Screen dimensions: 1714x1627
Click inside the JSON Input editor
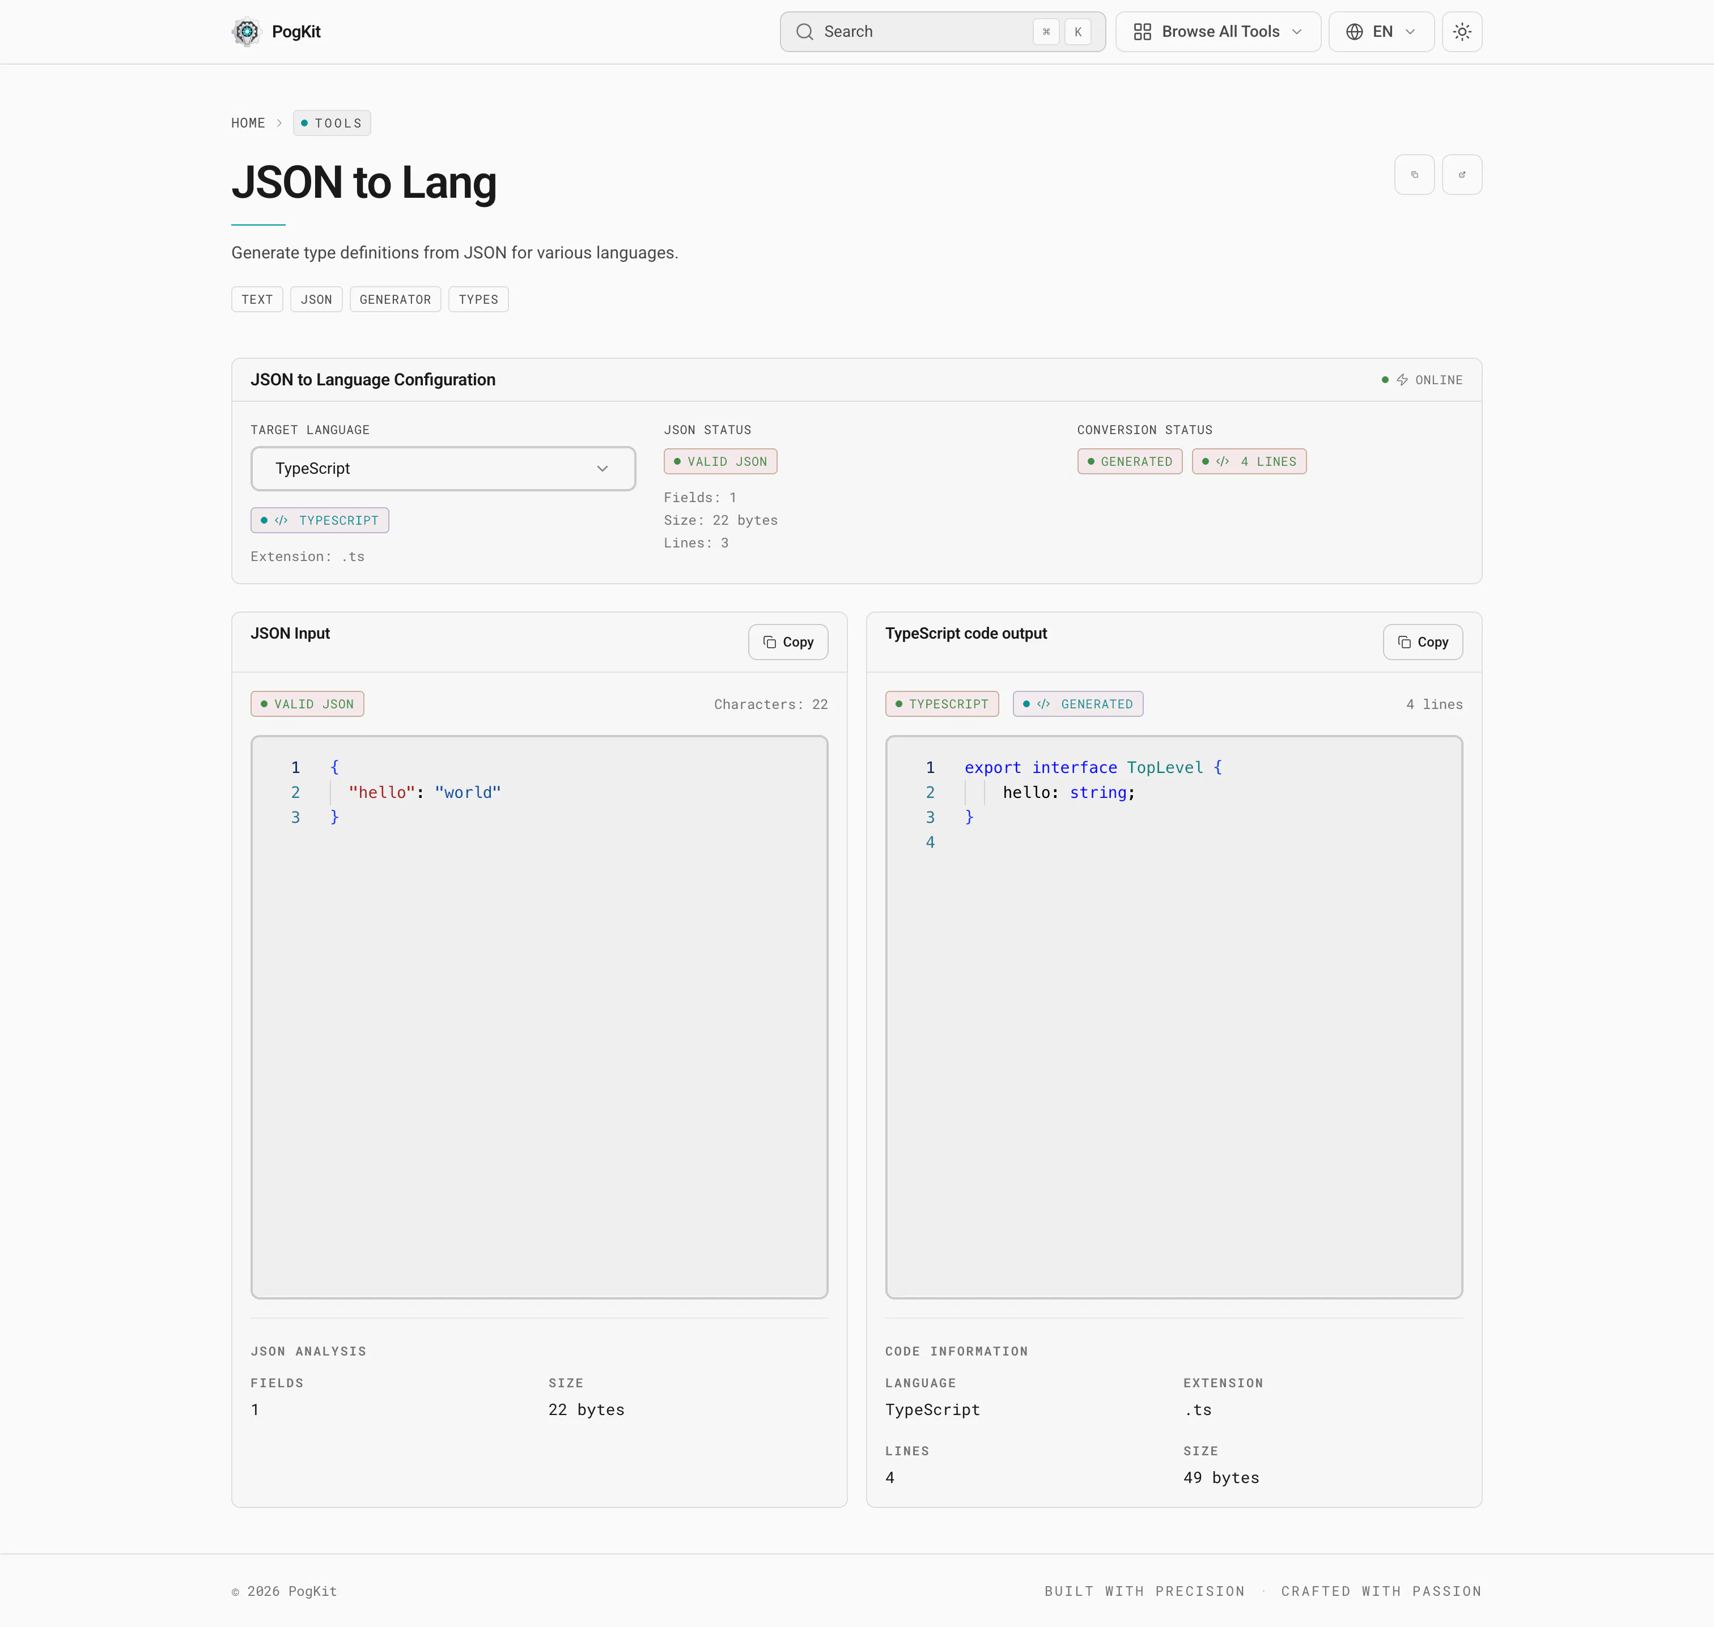[x=540, y=1017]
